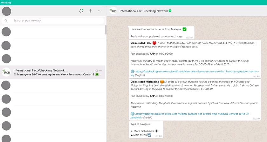This screenshot has height=142, width=267.
Task: Click the green check mark emoji
Action: click(x=184, y=29)
